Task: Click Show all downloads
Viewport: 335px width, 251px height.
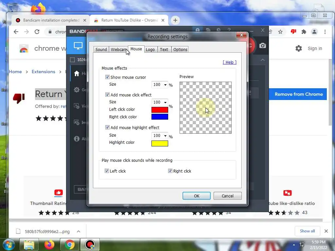Action: pos(307,231)
